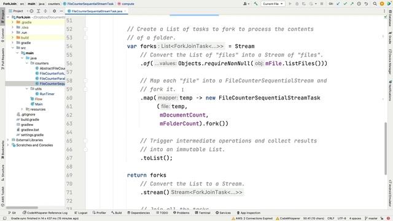Click Git Push arrow icon
Screen dimensions: 393x221
352,4
